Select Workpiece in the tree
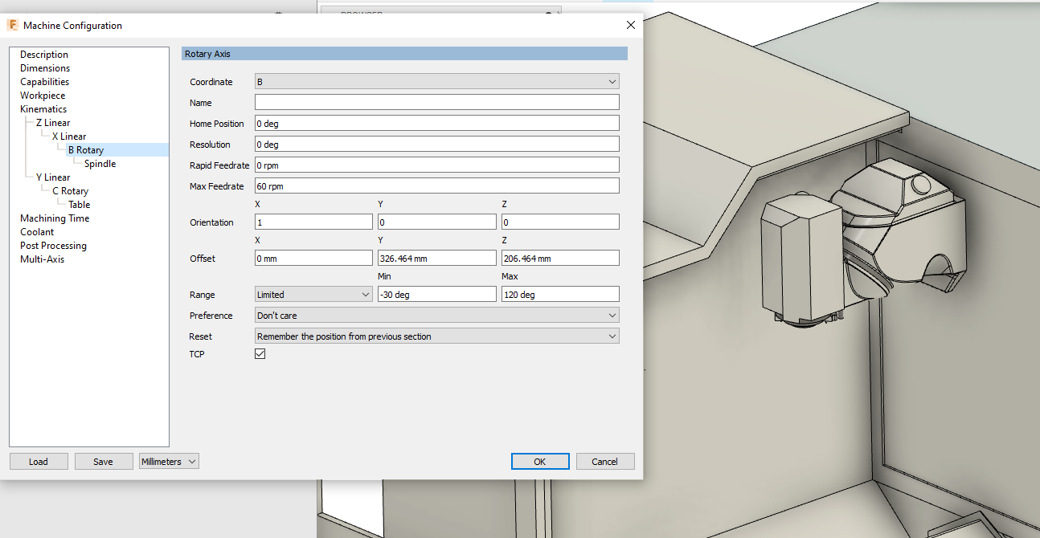Viewport: 1040px width, 538px height. coord(43,96)
